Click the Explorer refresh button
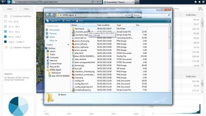This screenshot has width=206, height=116. pos(129,15)
